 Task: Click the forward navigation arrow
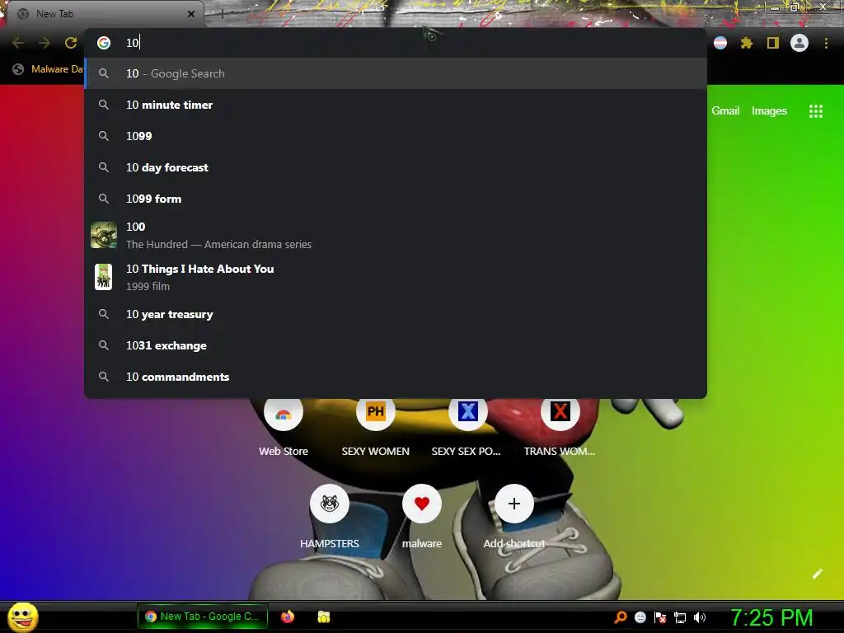pyautogui.click(x=45, y=43)
